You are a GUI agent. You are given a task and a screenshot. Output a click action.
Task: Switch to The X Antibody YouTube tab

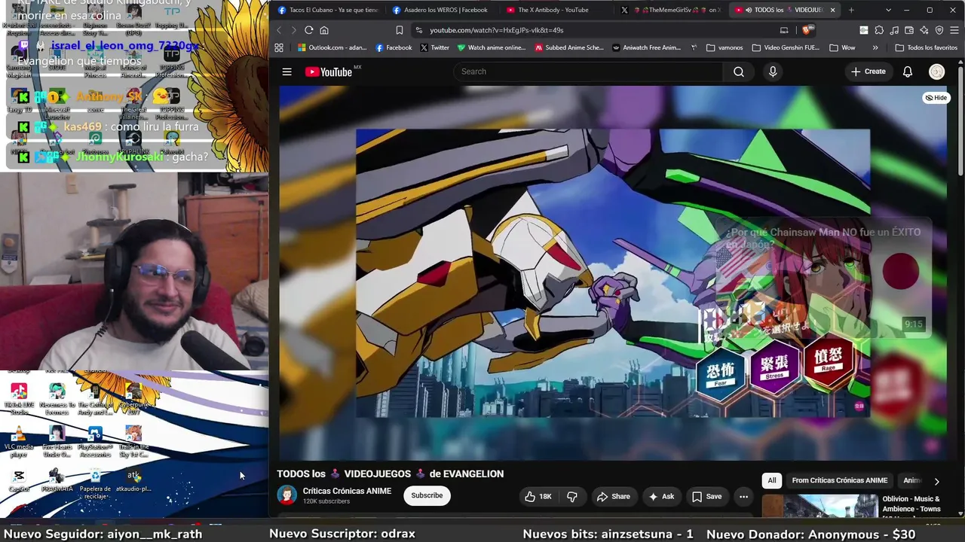[557, 10]
